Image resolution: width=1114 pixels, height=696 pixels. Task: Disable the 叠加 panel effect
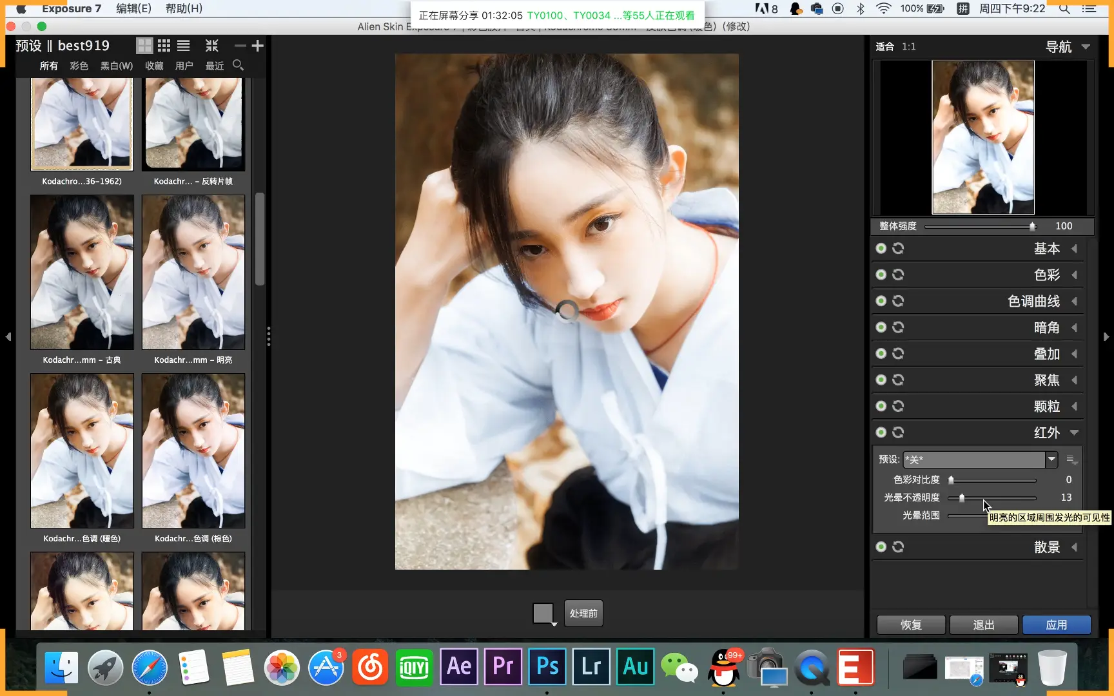tap(881, 353)
